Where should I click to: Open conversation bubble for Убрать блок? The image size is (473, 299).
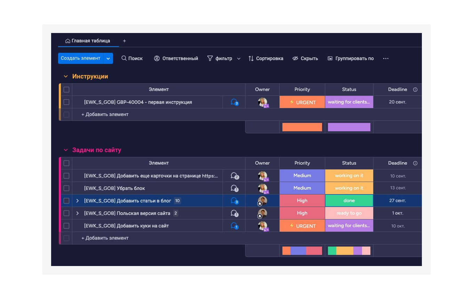point(234,188)
